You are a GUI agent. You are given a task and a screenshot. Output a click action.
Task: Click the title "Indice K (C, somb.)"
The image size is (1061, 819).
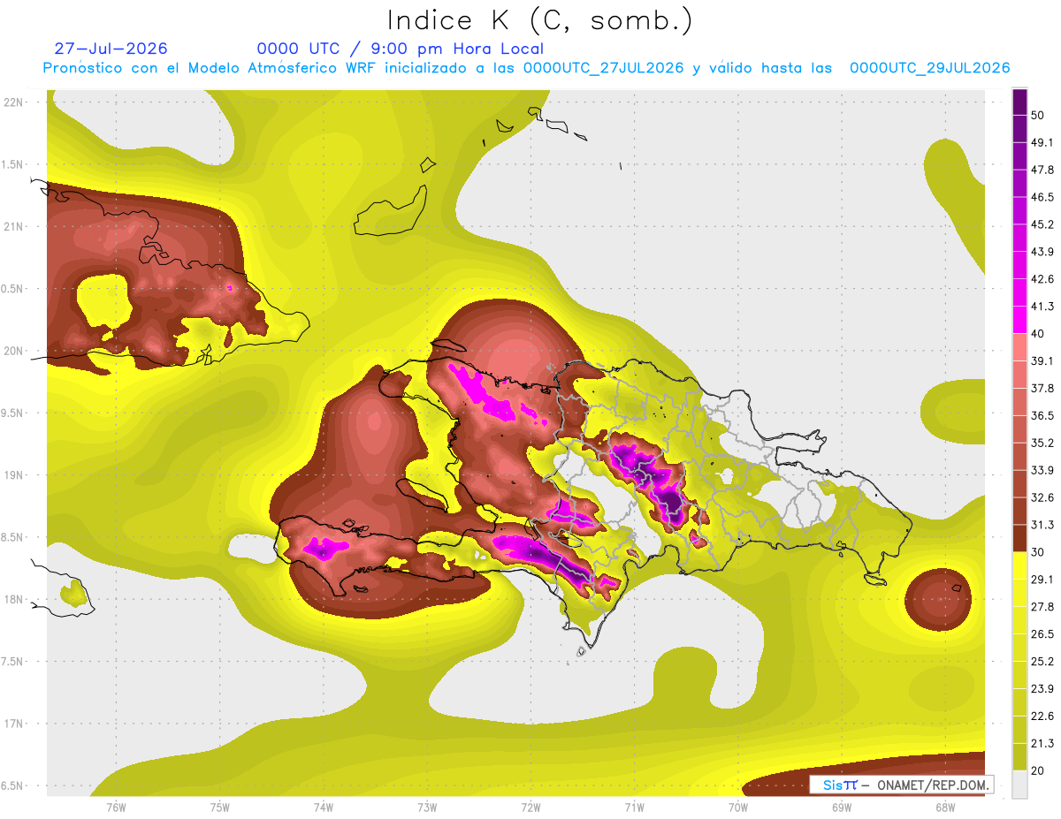pyautogui.click(x=539, y=20)
